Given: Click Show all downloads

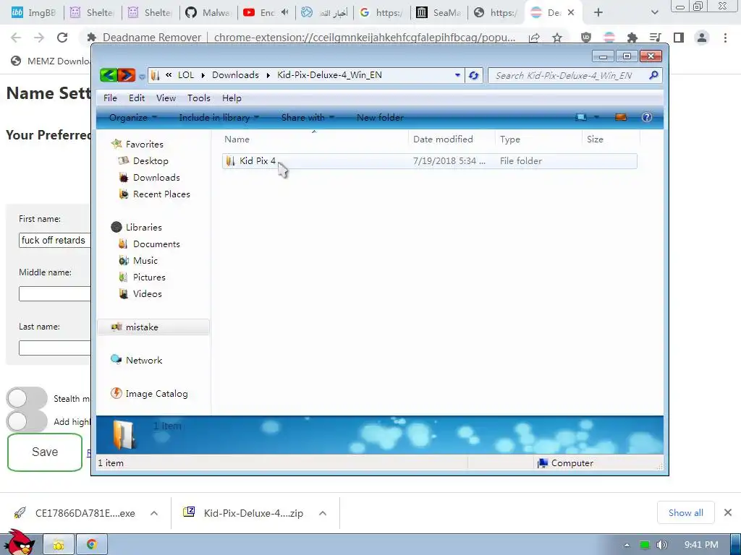Looking at the screenshot, I should pyautogui.click(x=686, y=512).
